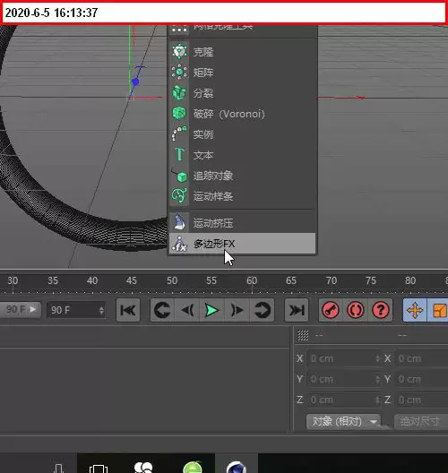Viewport: 448px width, 473px height.
Task: Pick 文本 (MoText) menu entry
Action: point(242,155)
